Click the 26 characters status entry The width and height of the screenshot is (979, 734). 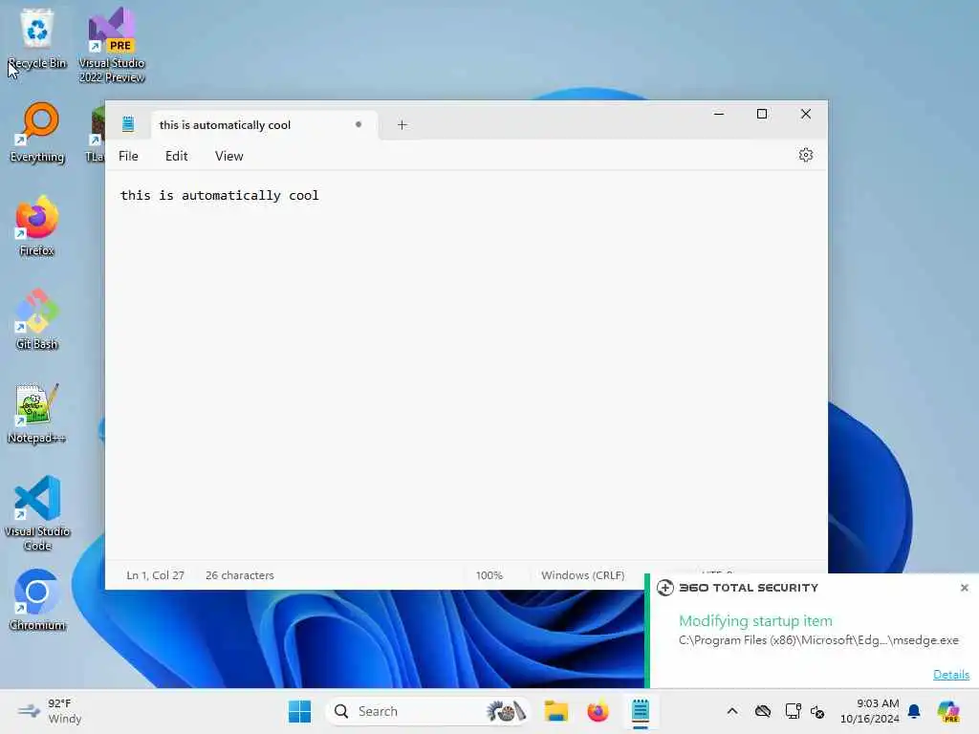pyautogui.click(x=240, y=575)
